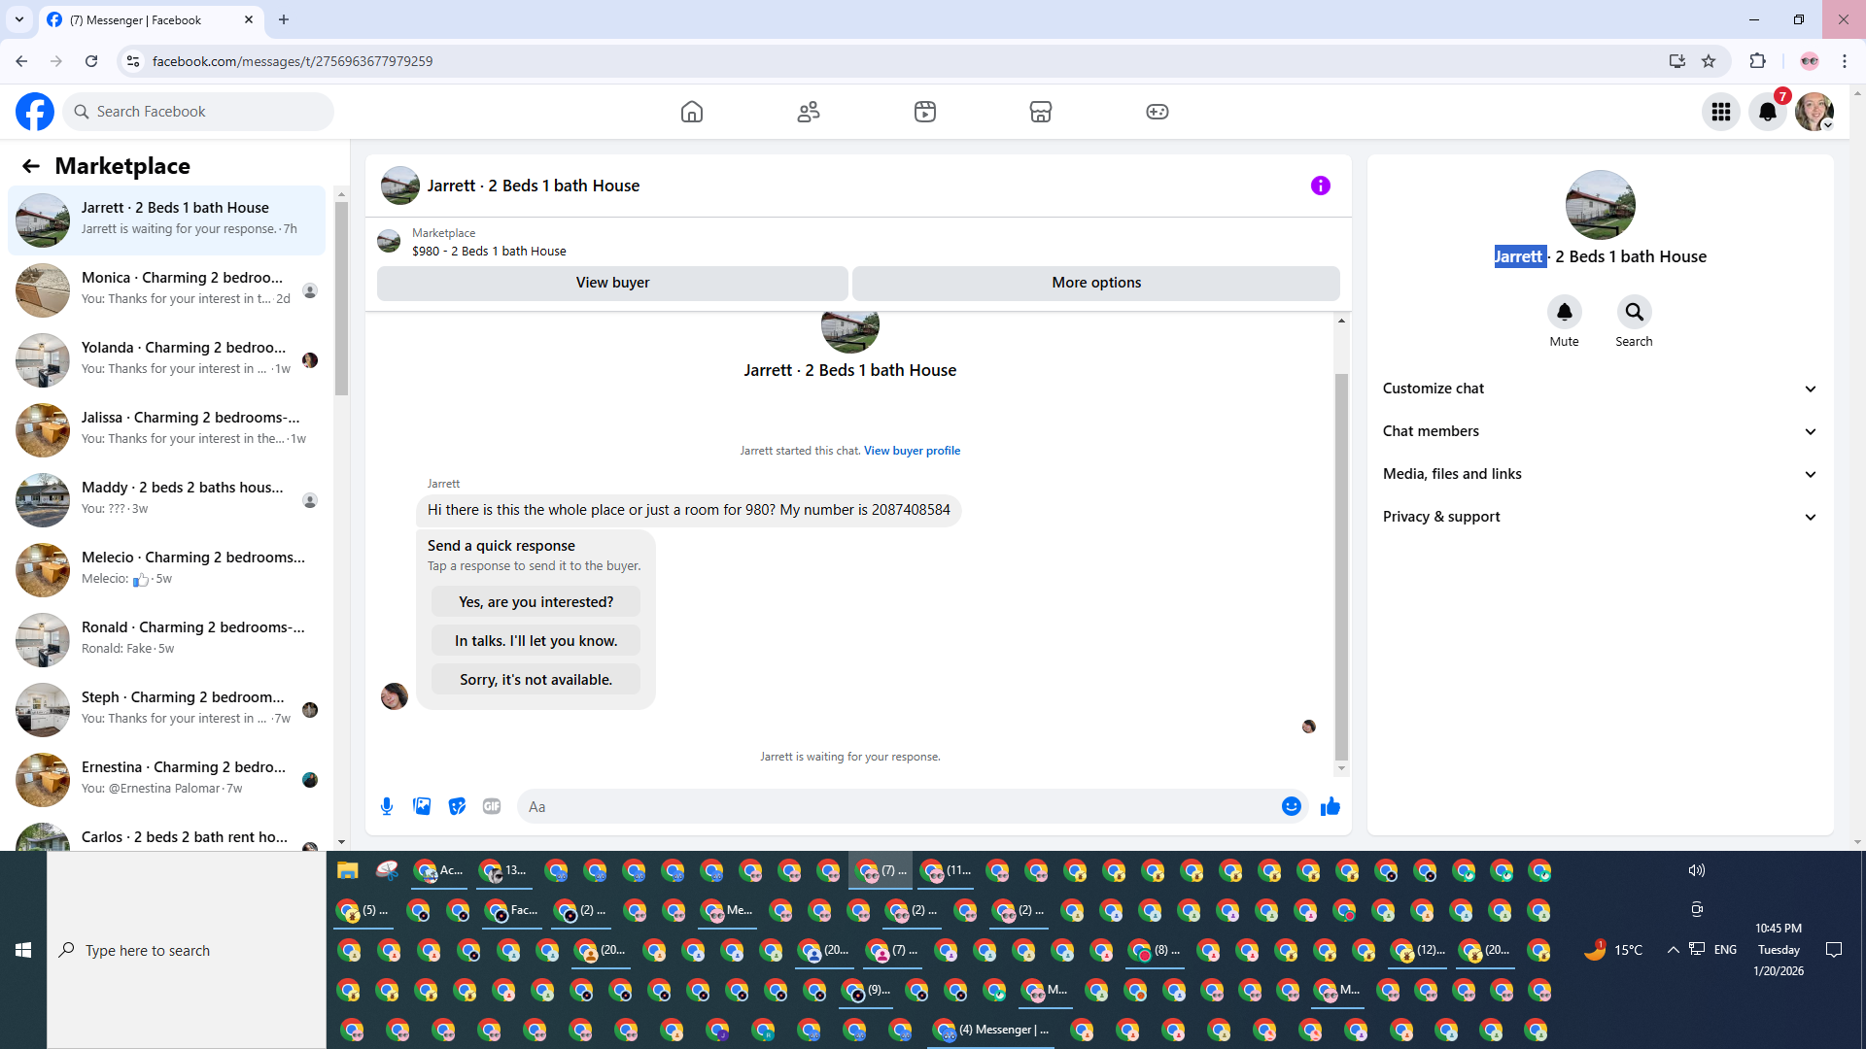Screen dimensions: 1866x1049
Task: Open the Reels video icon
Action: click(x=925, y=112)
